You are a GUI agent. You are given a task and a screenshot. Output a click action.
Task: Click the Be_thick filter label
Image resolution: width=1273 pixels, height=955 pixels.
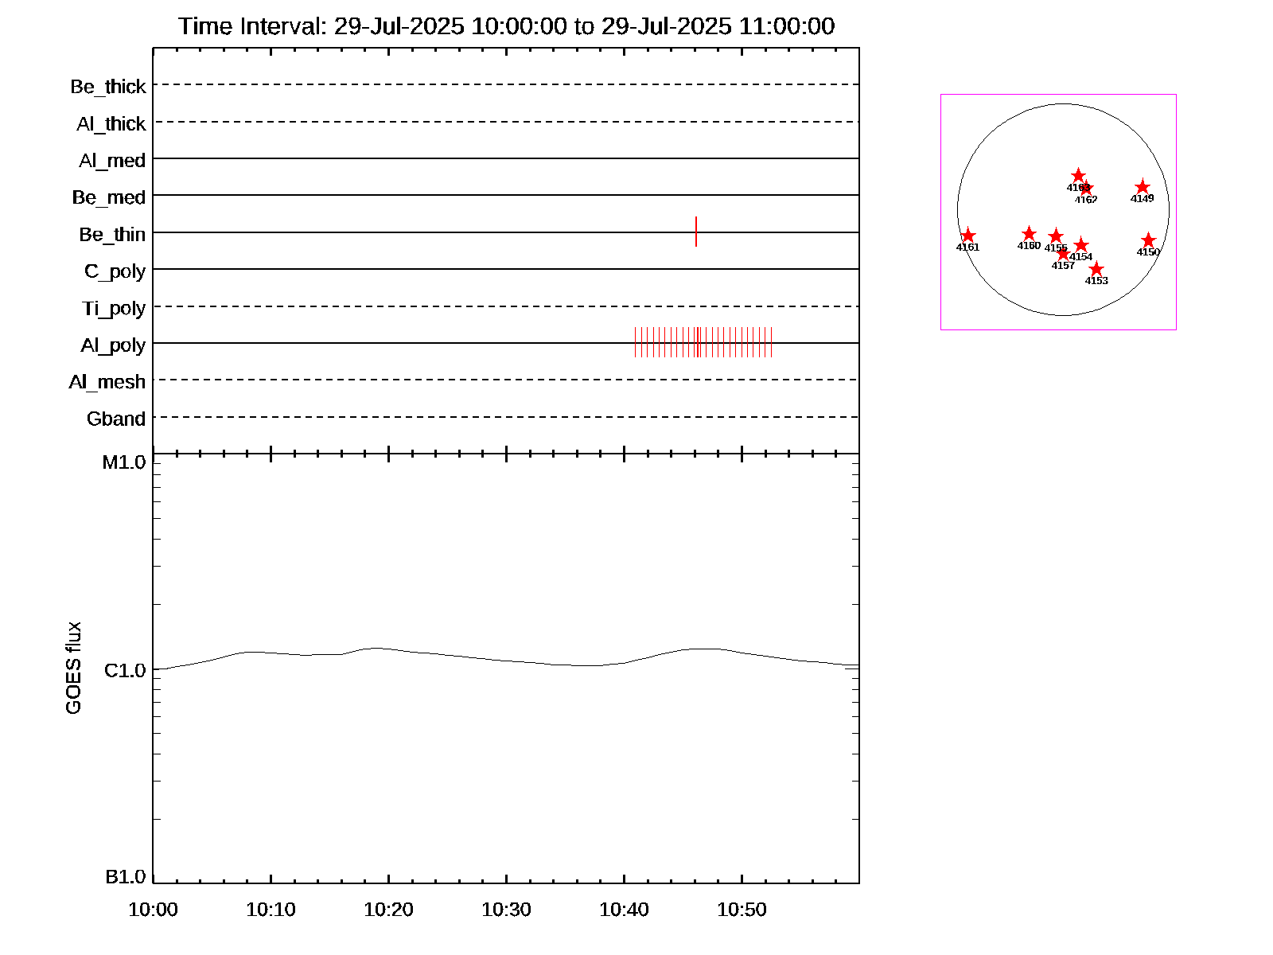point(108,87)
